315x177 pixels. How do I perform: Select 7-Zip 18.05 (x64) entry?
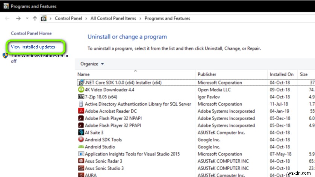coord(101,97)
